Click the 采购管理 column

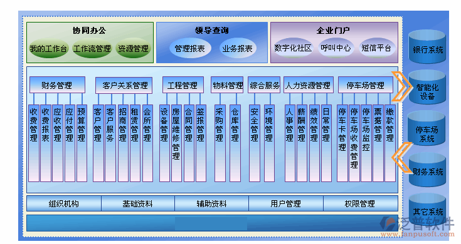coord(220,143)
